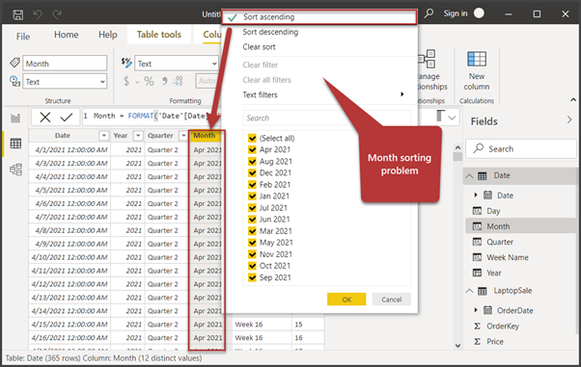Select the Week Name field

[508, 257]
